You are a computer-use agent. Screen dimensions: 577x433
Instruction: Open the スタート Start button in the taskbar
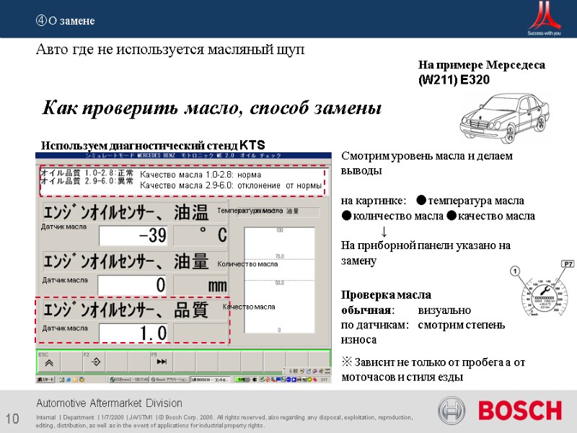(45, 380)
